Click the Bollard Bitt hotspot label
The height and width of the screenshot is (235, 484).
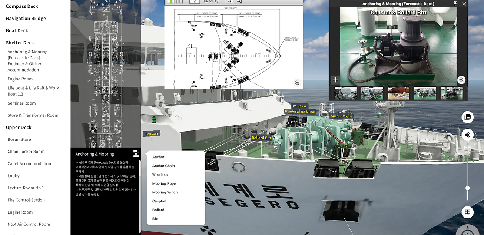click(x=262, y=138)
